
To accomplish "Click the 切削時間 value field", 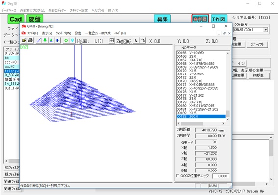I will (x=206, y=136).
